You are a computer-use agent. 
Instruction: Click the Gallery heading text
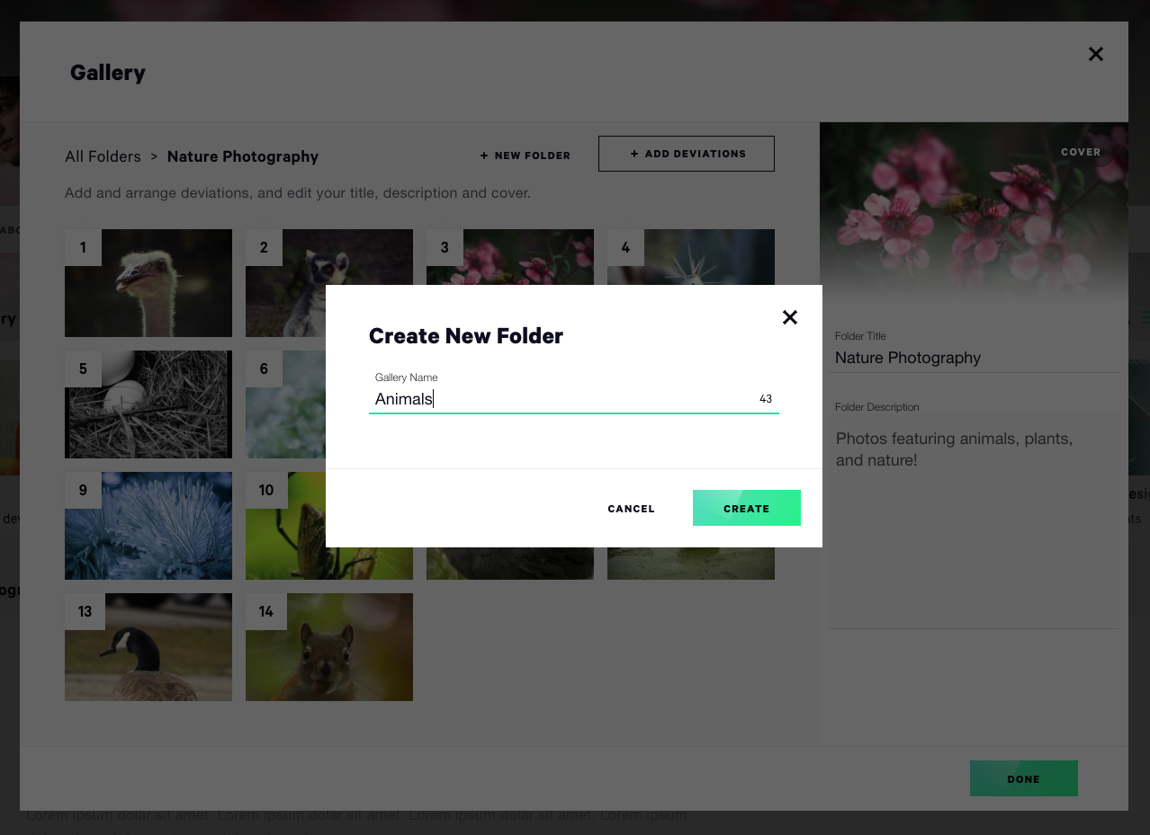[108, 73]
